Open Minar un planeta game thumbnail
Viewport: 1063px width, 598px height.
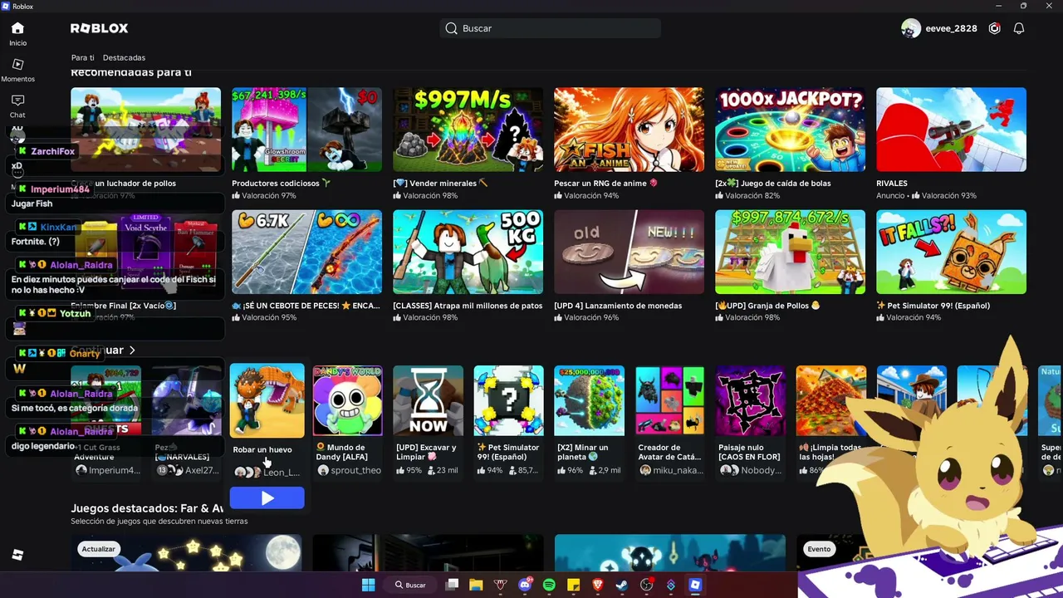point(589,400)
